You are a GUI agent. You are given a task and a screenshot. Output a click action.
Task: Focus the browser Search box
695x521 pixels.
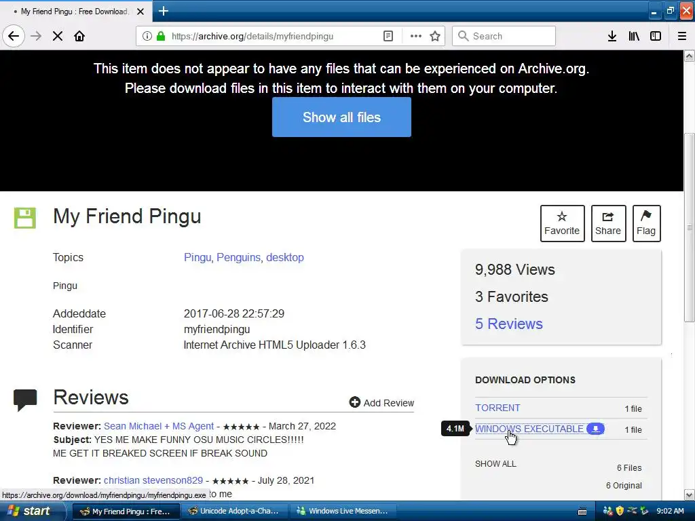coord(504,36)
